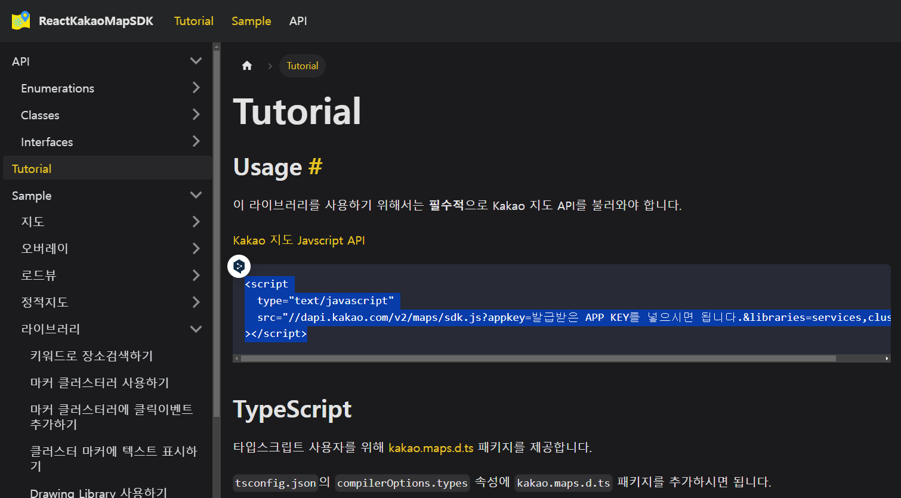Click the closing ></script> code line
Screen dimensions: 901x498
[276, 333]
